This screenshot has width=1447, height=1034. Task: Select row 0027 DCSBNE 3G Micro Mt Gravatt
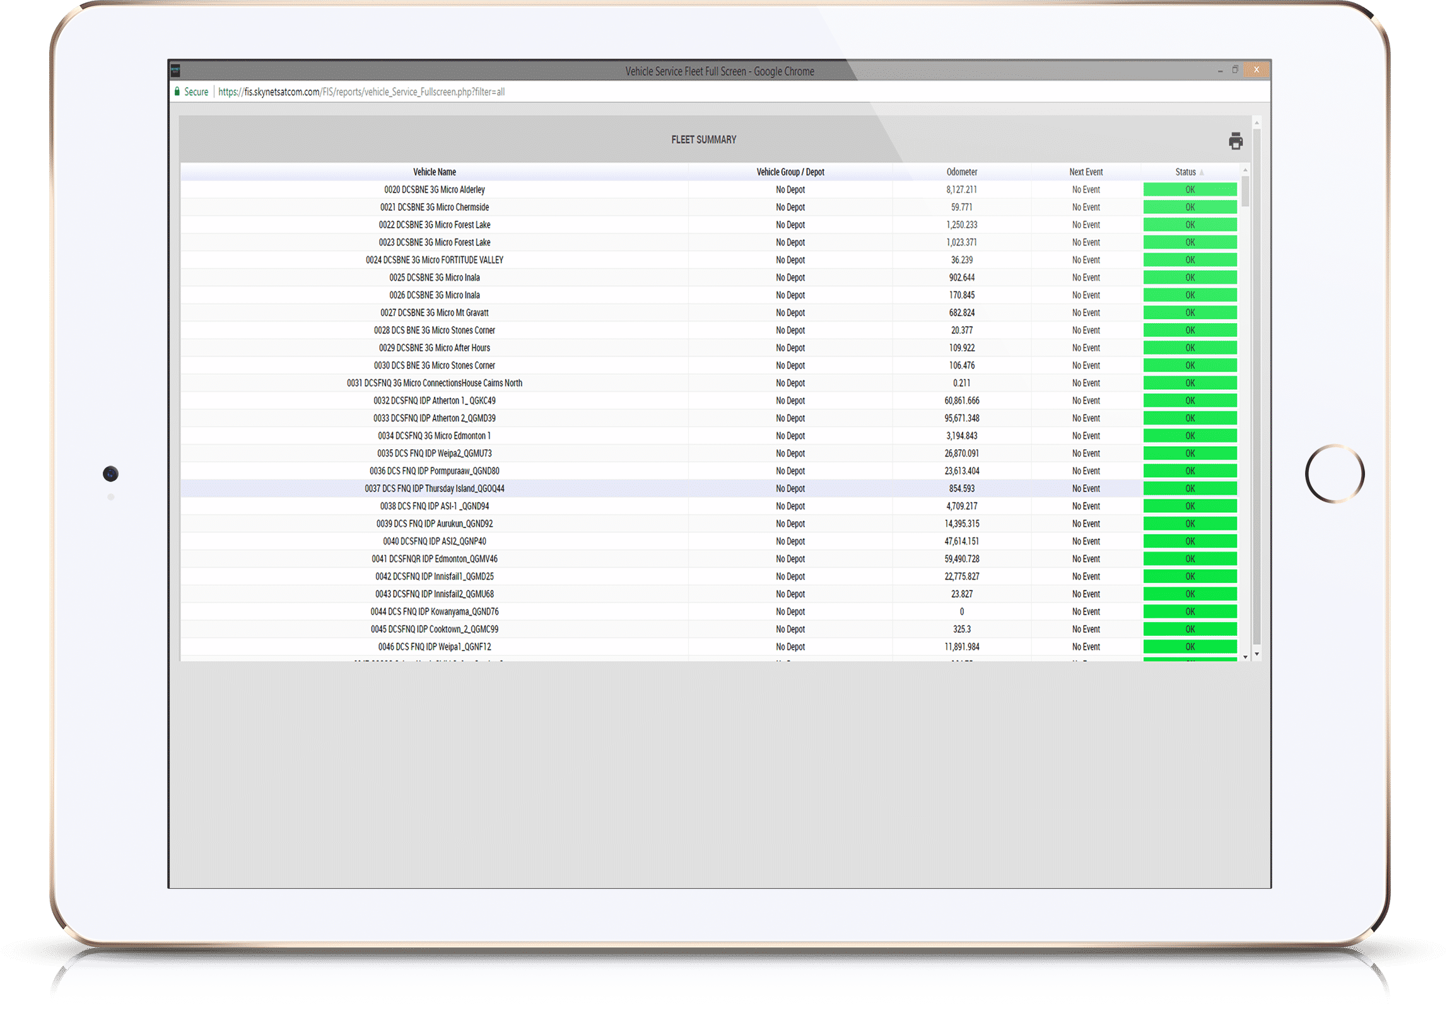point(709,313)
